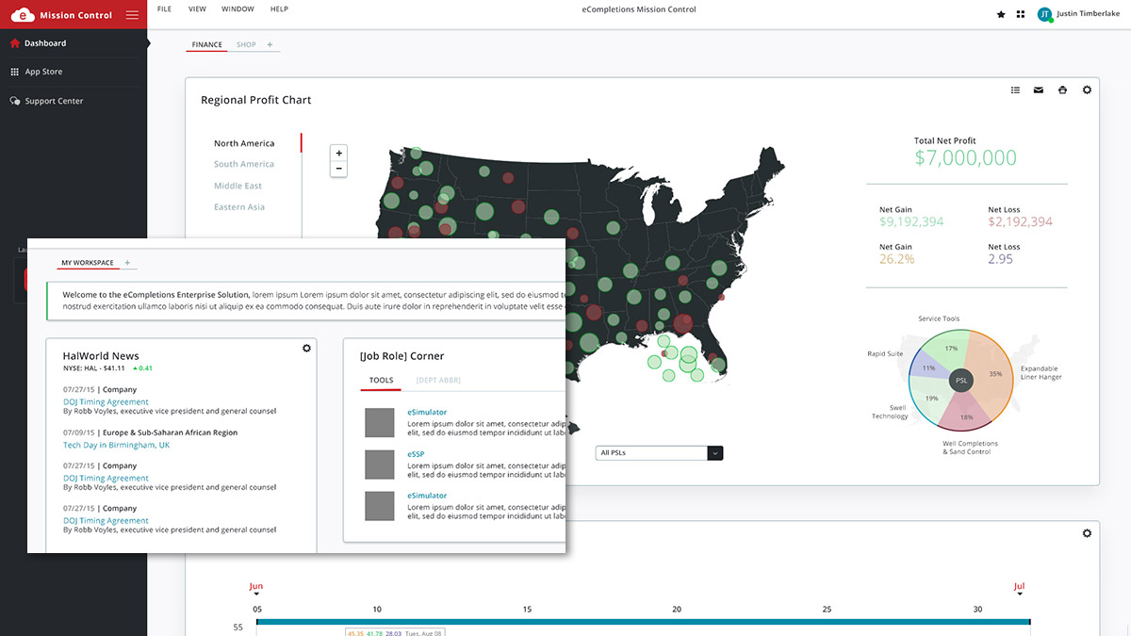Viewport: 1131px width, 636px height.
Task: Click the 2.95 Net Loss value
Action: 1001,258
